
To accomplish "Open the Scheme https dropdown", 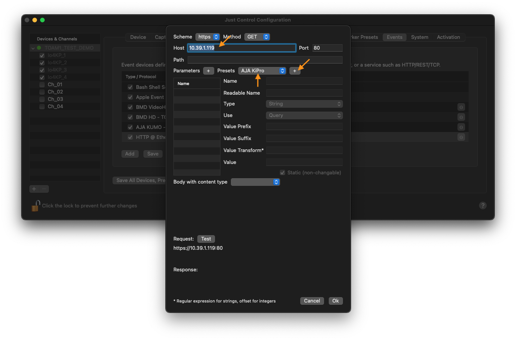I will 208,37.
